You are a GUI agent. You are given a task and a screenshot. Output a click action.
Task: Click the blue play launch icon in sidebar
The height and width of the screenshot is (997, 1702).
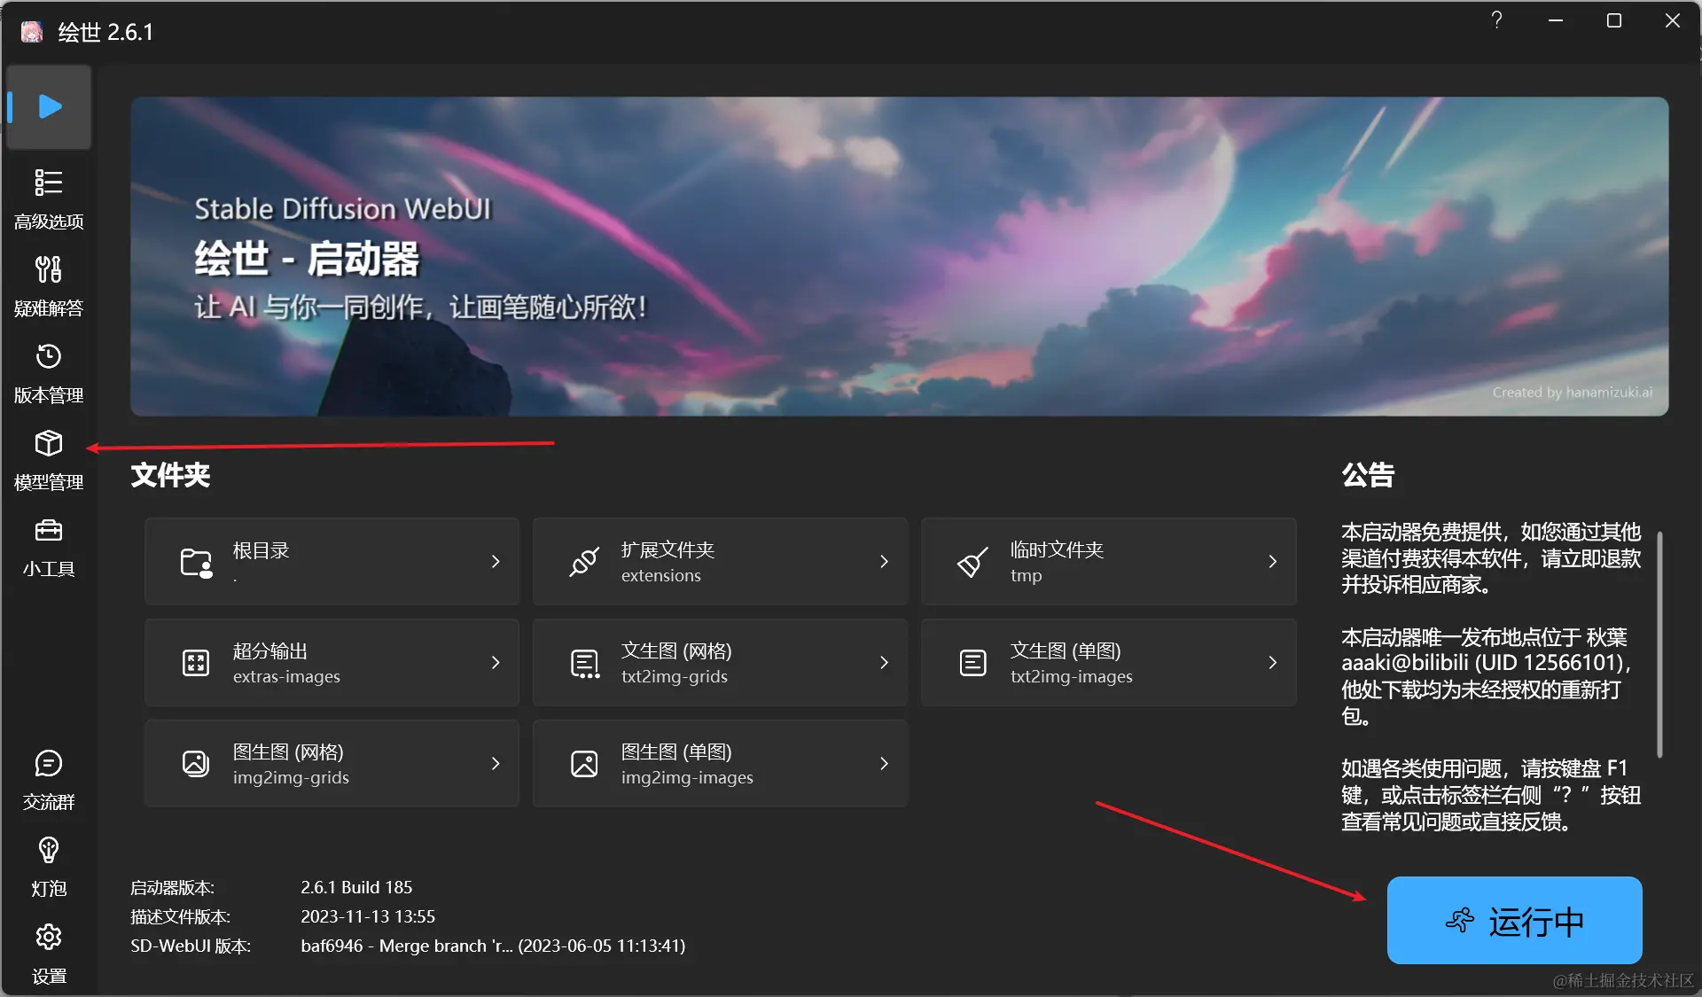(x=50, y=107)
